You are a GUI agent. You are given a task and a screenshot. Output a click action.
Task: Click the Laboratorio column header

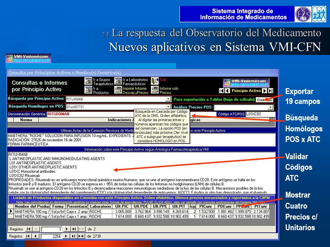pos(100,207)
